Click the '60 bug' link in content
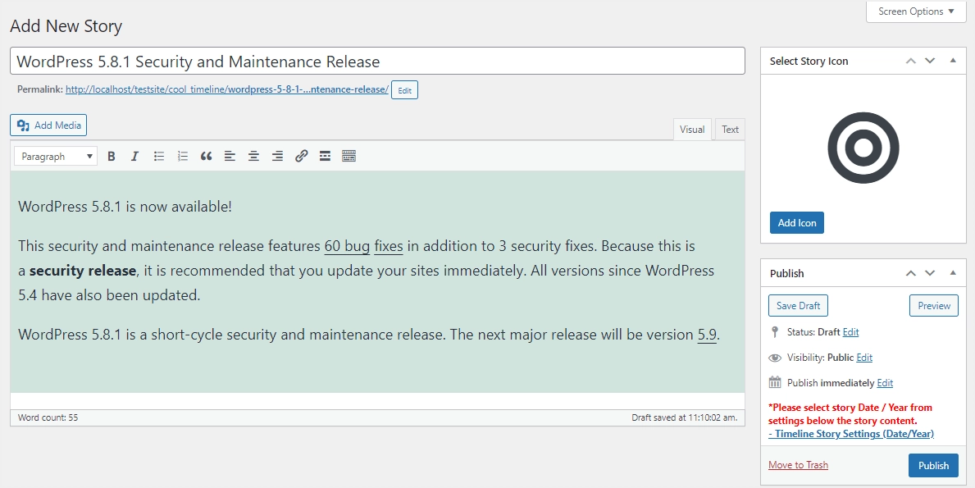 (347, 246)
